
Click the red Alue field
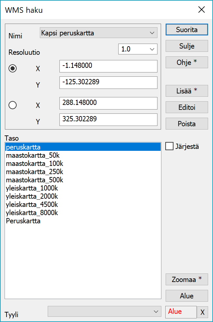pyautogui.click(x=181, y=312)
